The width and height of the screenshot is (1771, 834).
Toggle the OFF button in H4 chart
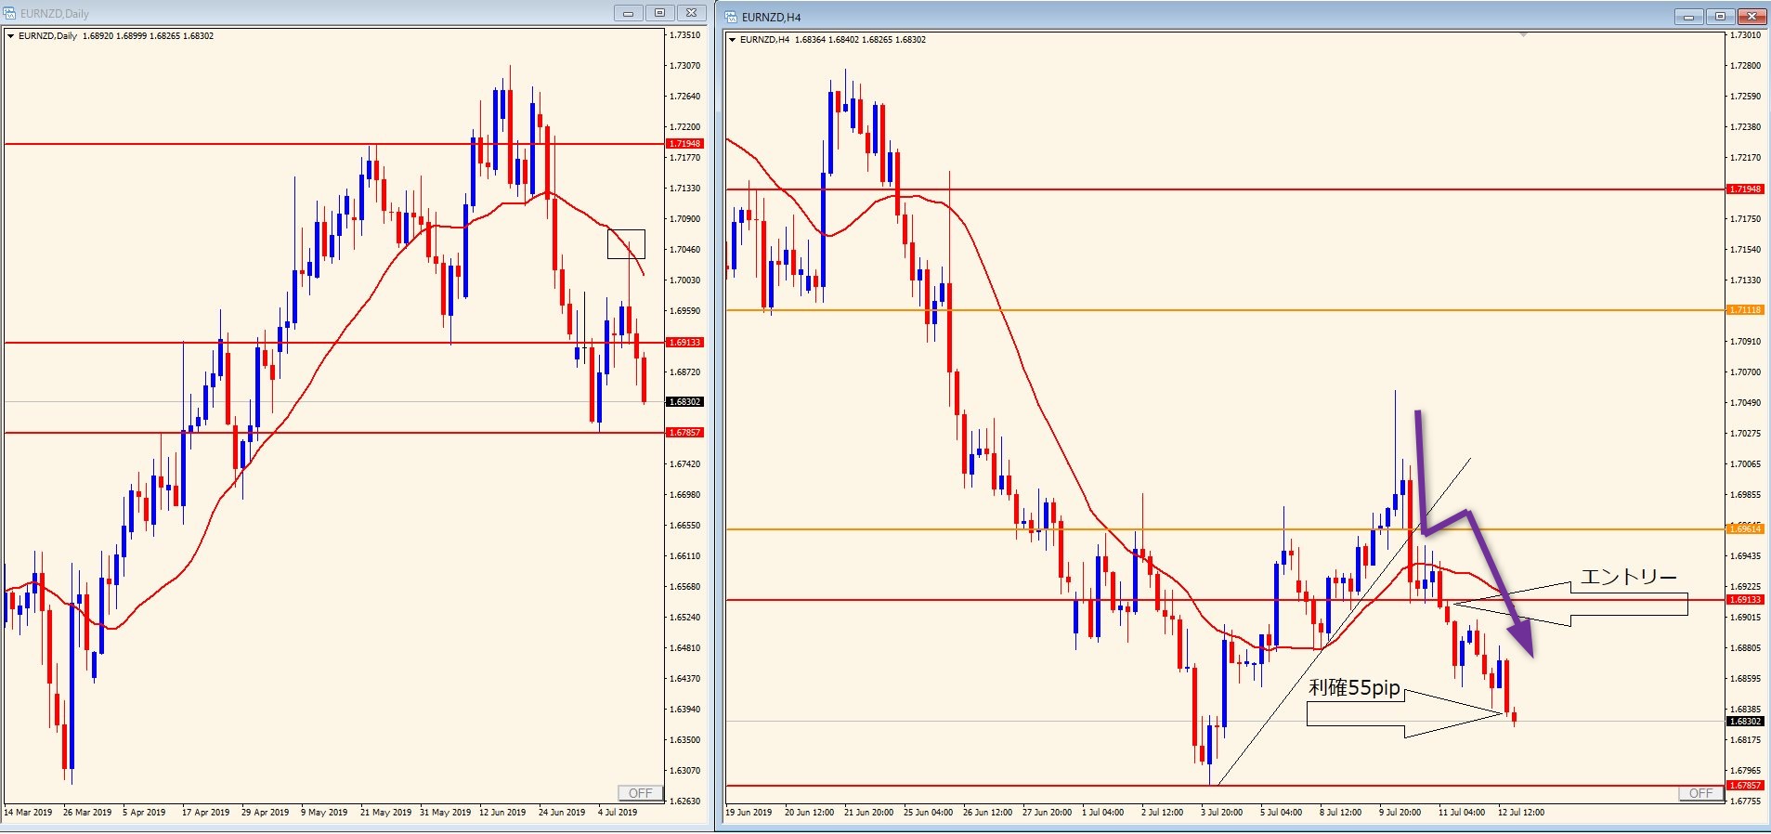[1700, 793]
